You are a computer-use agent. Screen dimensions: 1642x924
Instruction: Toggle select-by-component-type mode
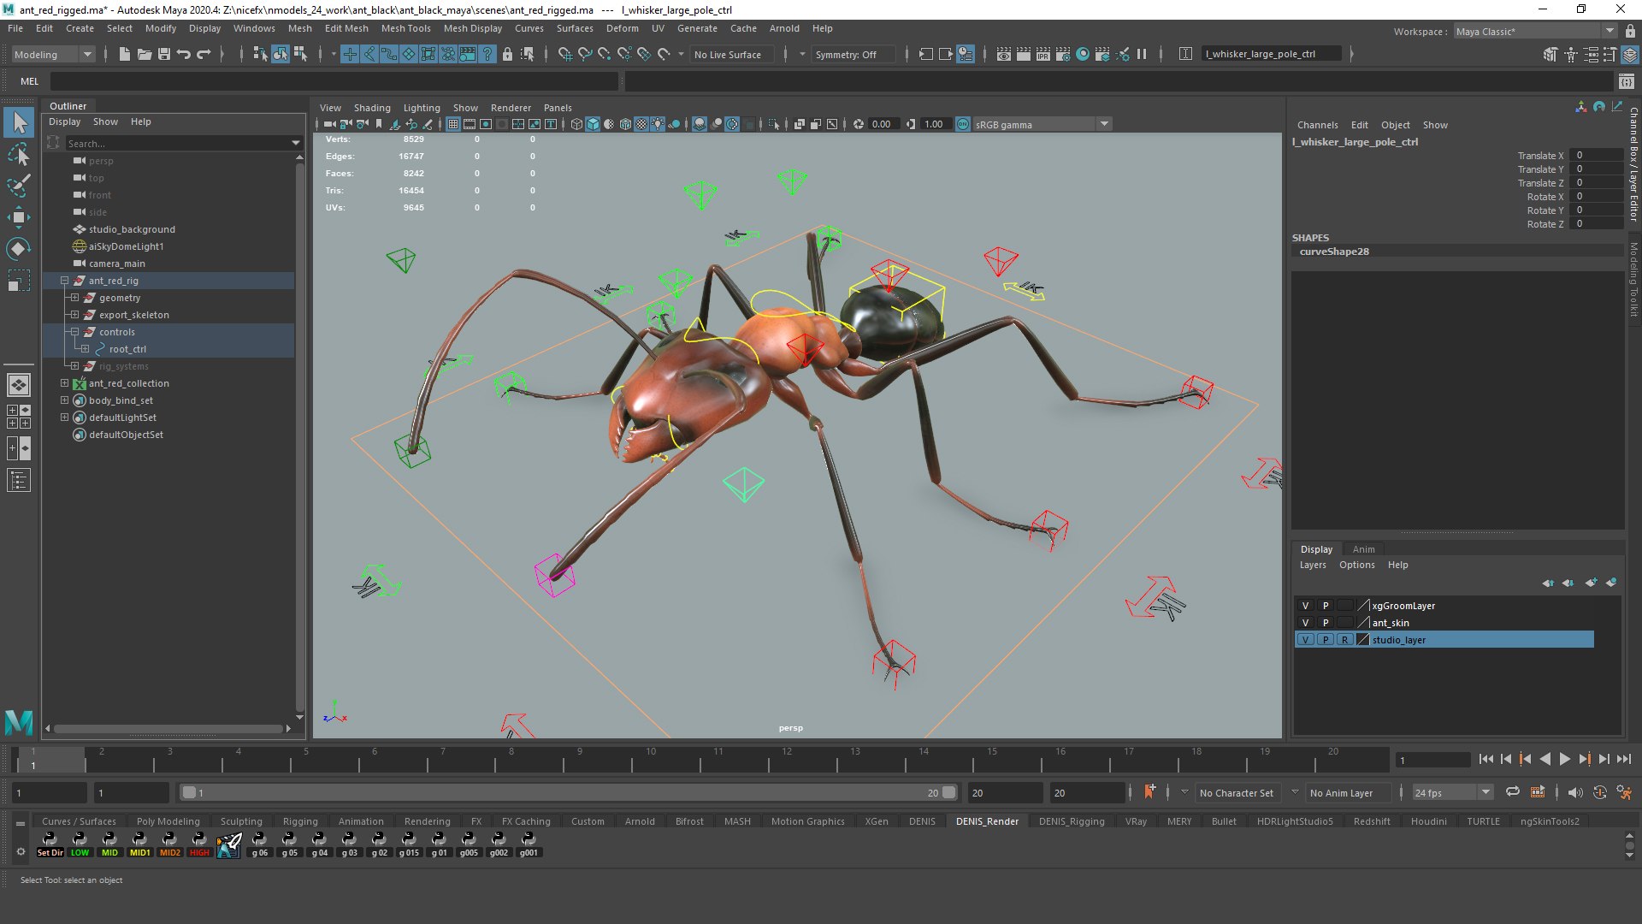[300, 54]
